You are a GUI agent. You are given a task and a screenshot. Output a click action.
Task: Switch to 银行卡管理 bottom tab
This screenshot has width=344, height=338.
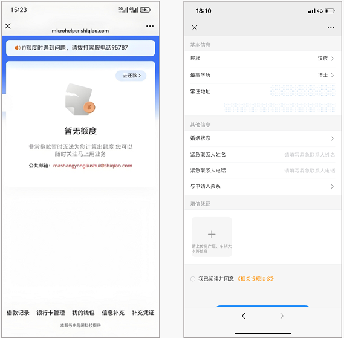(51, 313)
